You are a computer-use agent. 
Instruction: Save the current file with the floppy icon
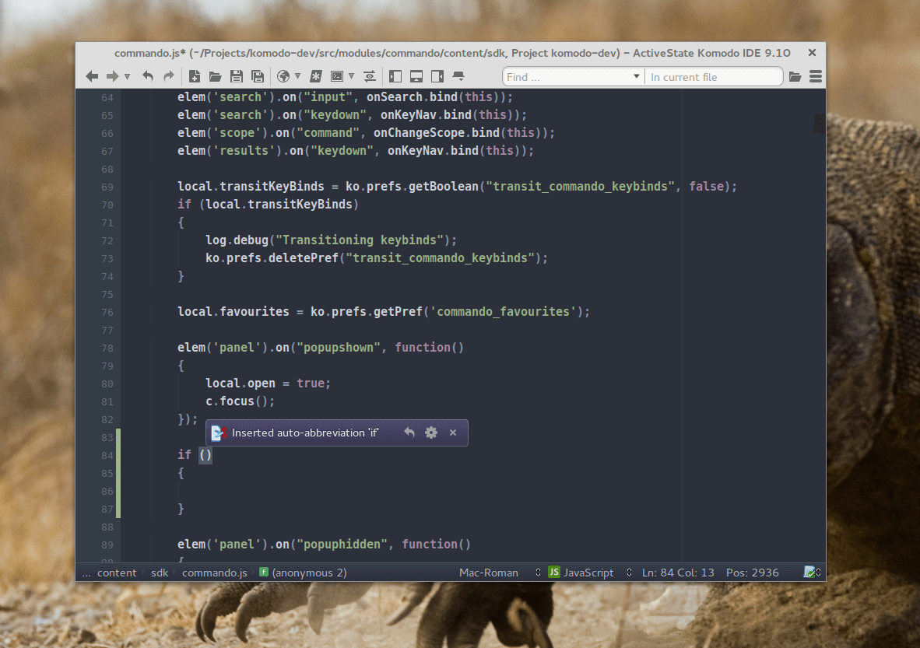237,76
